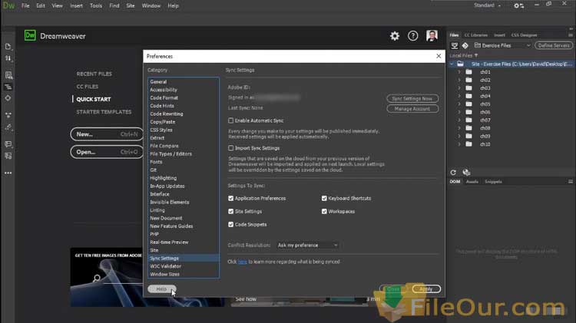
Task: Click the Live View Options icon in left toolbar
Action: coord(8,75)
